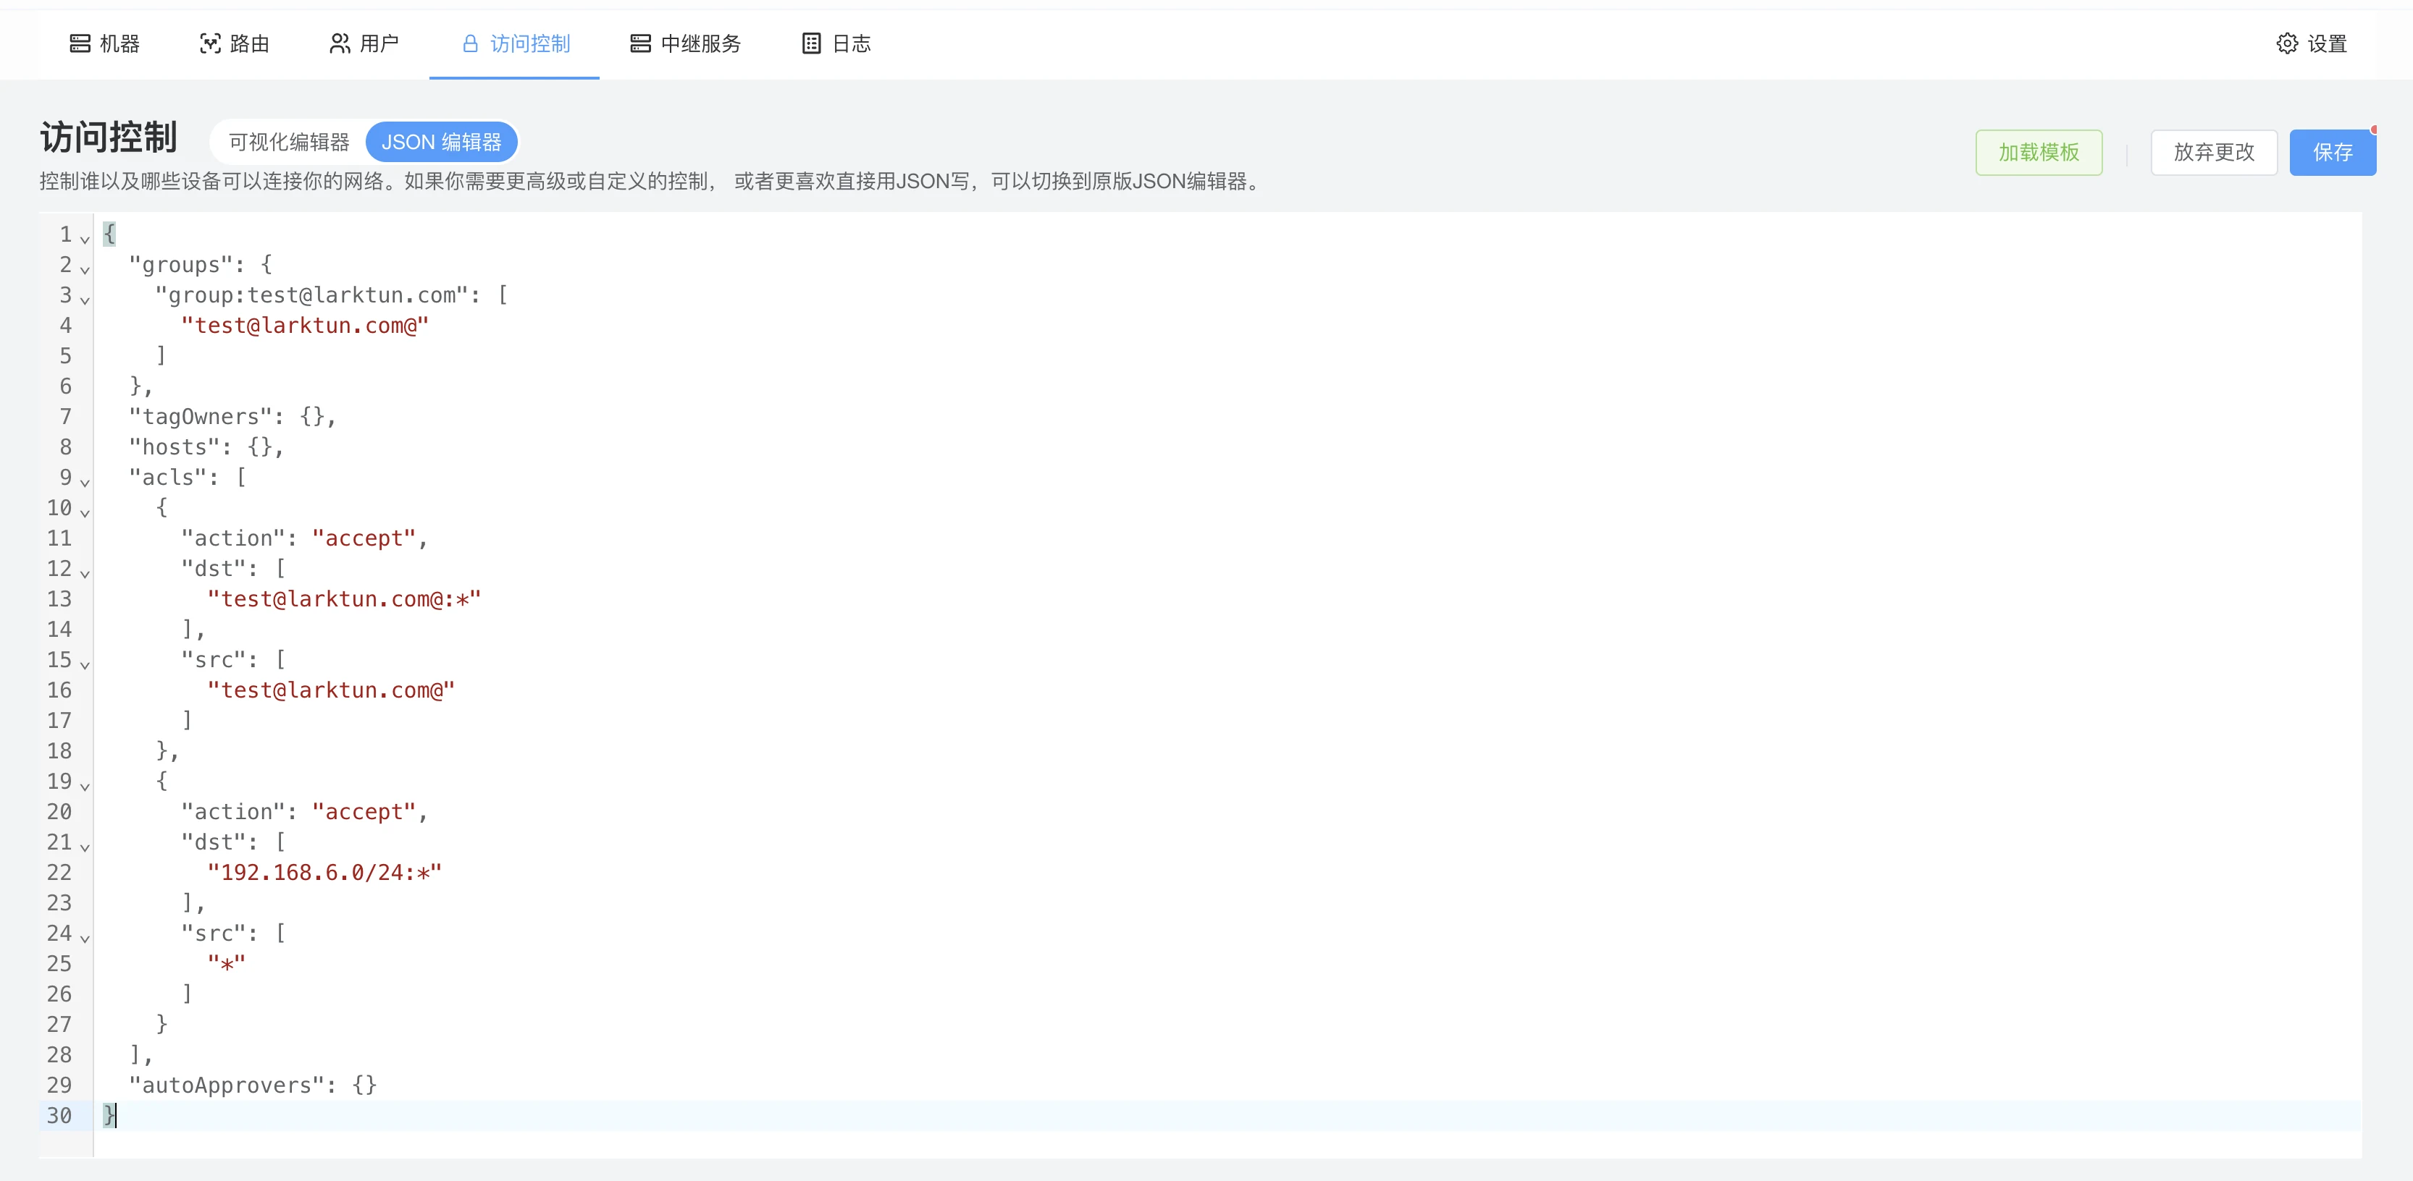Click the "autoApprovers" key
Screen dimensions: 2413x1181
(232, 1085)
